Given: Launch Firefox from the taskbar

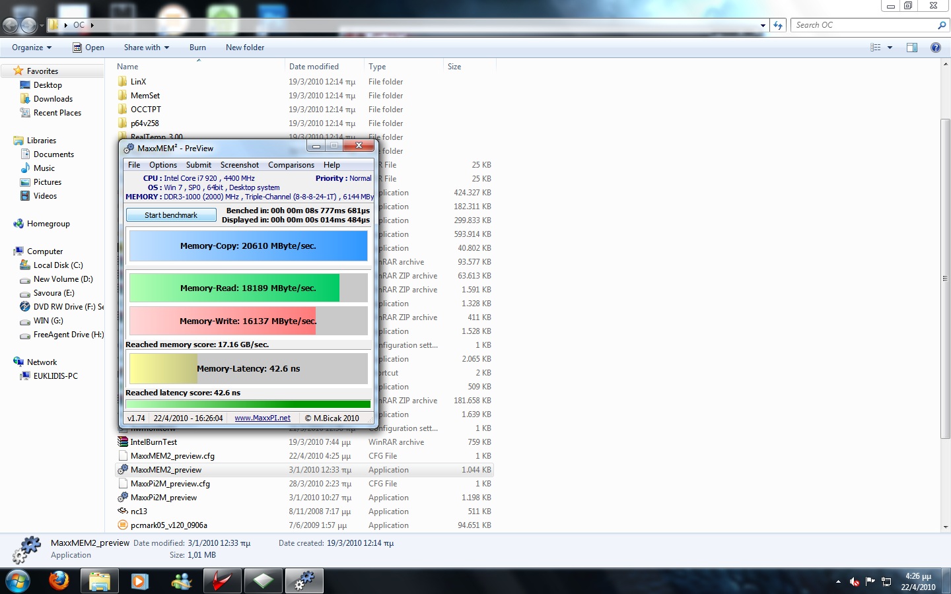Looking at the screenshot, I should tap(59, 581).
